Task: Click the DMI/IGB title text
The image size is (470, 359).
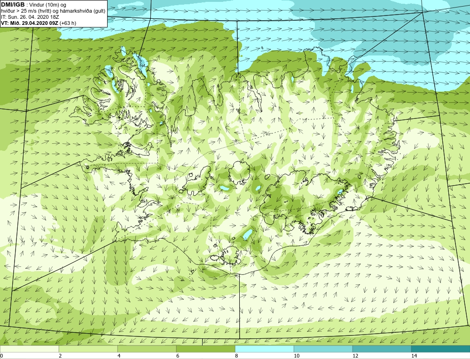Action: (13, 5)
